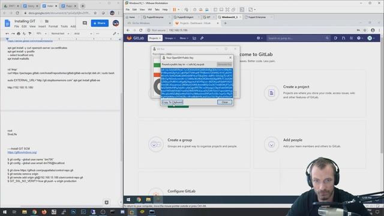Click reload button in VM browser

click(x=140, y=30)
